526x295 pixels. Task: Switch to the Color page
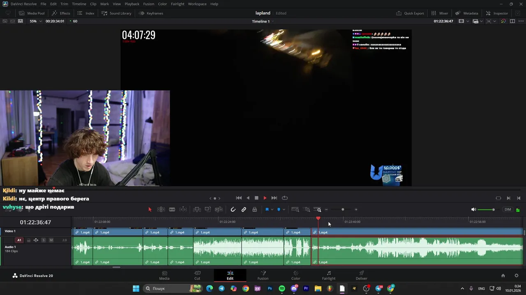pyautogui.click(x=296, y=275)
